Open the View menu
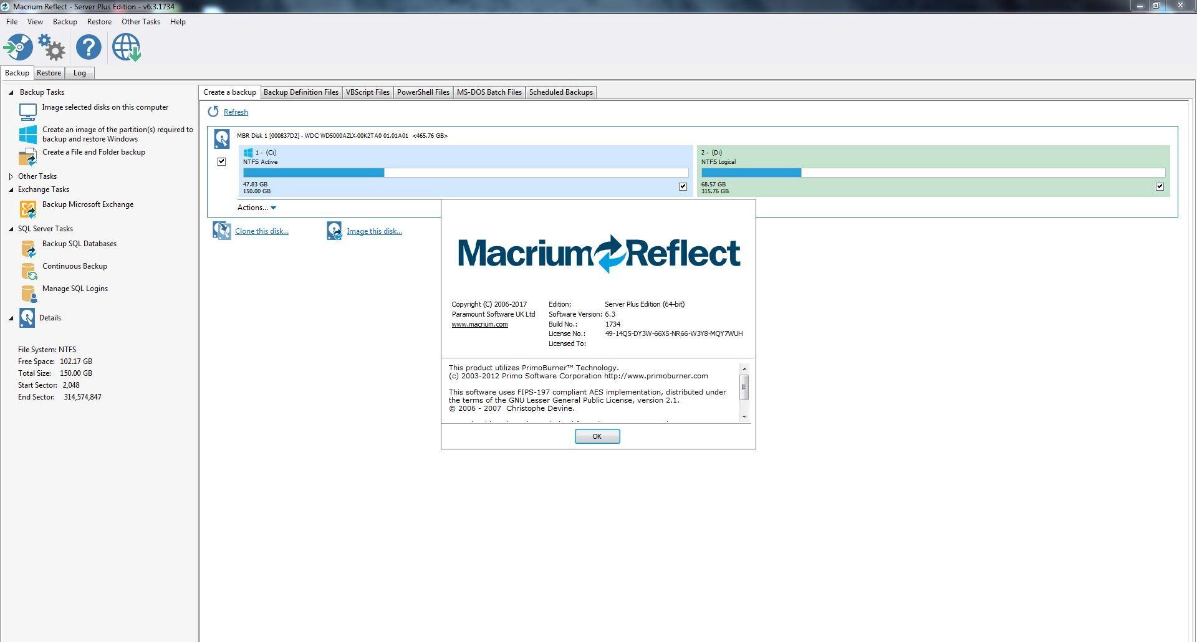The width and height of the screenshot is (1197, 642). (x=35, y=22)
